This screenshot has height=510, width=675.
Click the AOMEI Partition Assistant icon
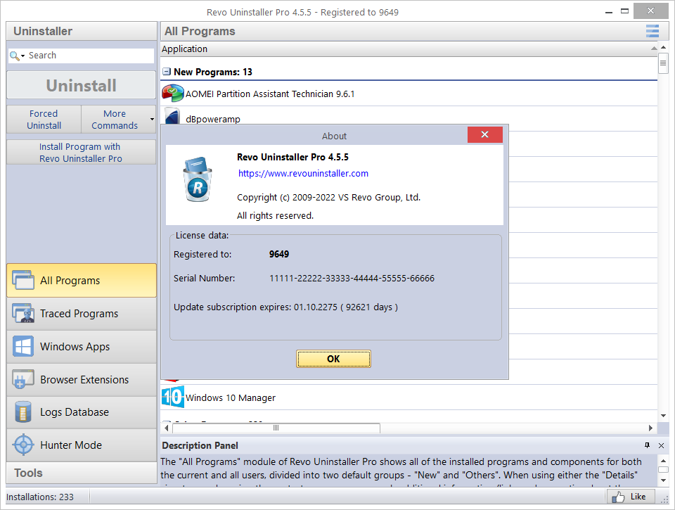[x=173, y=94]
